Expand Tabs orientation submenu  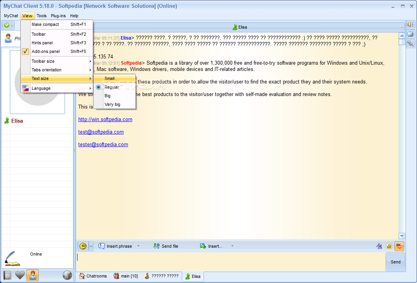[x=57, y=70]
